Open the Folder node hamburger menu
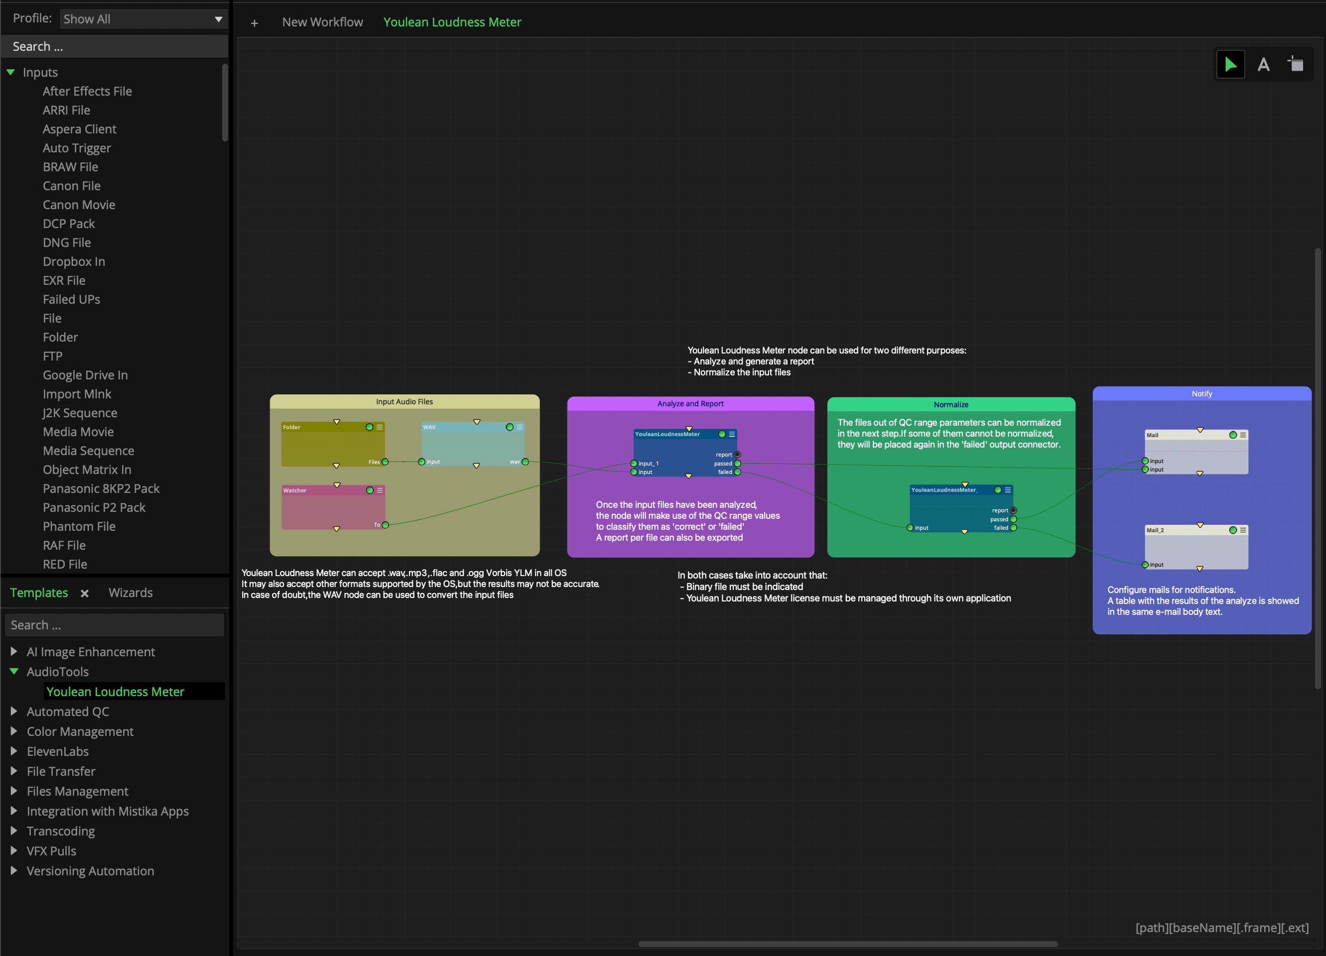The width and height of the screenshot is (1326, 956). coord(380,427)
